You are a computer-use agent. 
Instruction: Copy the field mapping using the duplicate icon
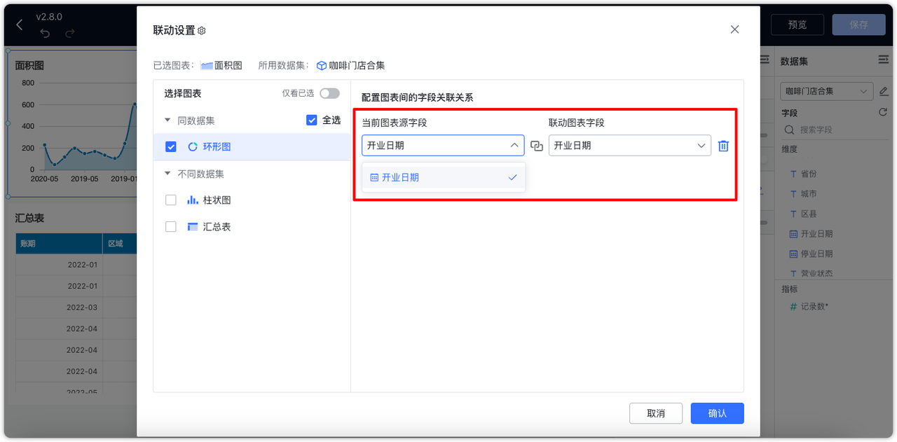(x=536, y=146)
